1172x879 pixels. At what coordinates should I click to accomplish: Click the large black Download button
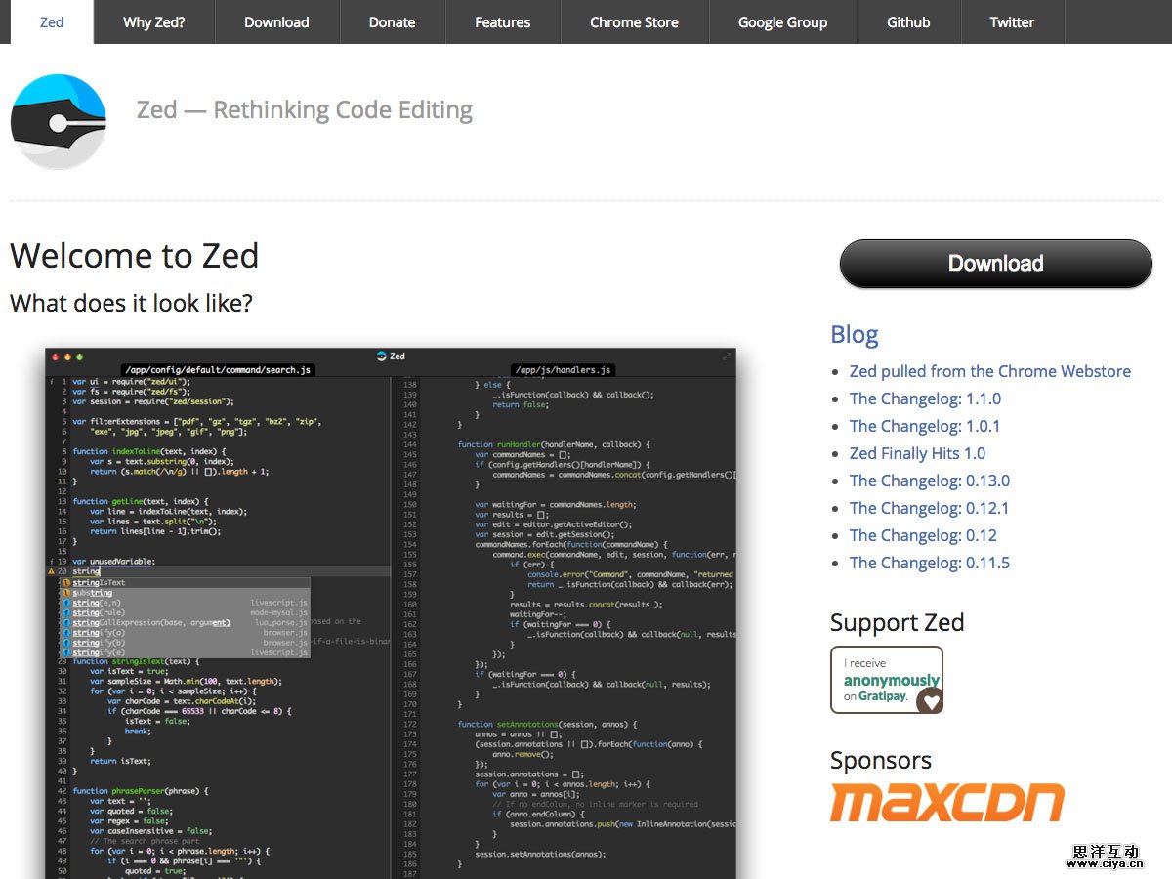coord(996,264)
